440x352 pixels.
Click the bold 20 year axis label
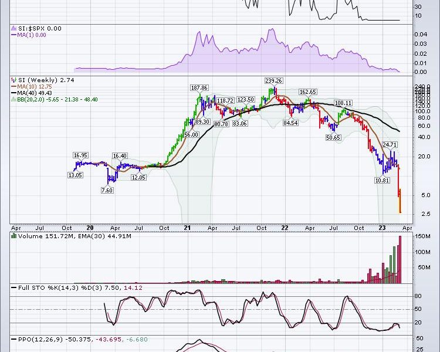point(90,228)
